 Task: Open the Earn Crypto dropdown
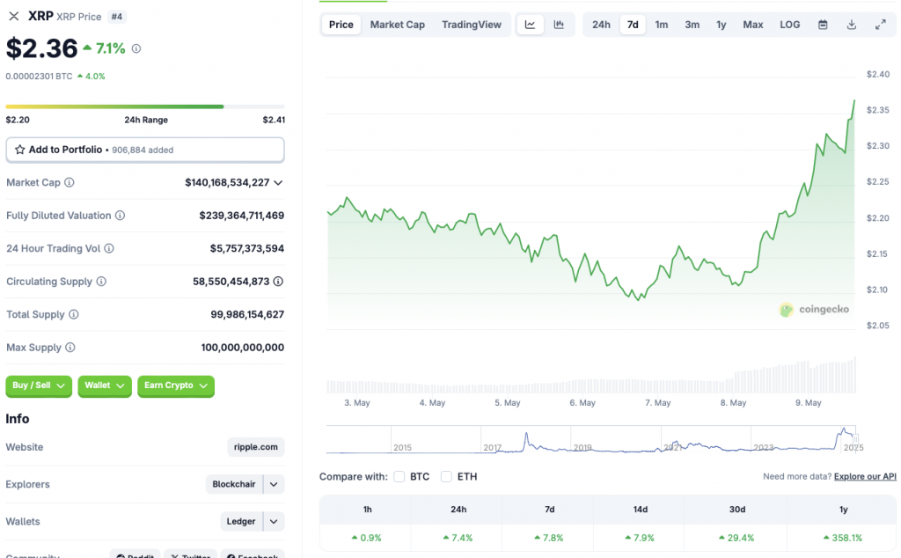pyautogui.click(x=176, y=385)
